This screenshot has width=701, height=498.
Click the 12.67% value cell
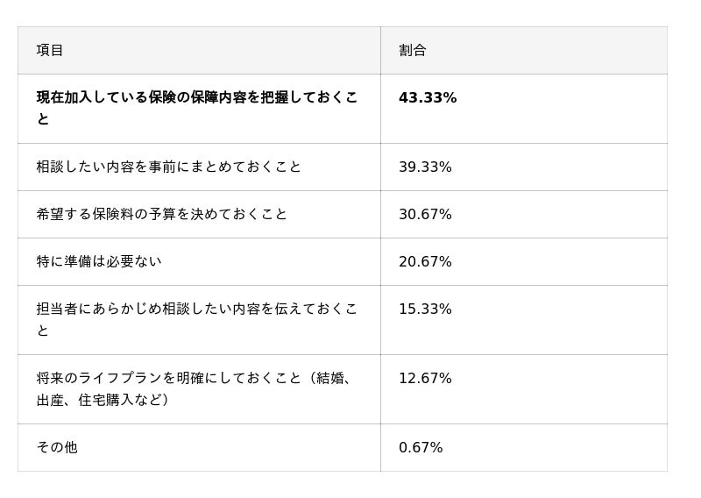click(425, 379)
